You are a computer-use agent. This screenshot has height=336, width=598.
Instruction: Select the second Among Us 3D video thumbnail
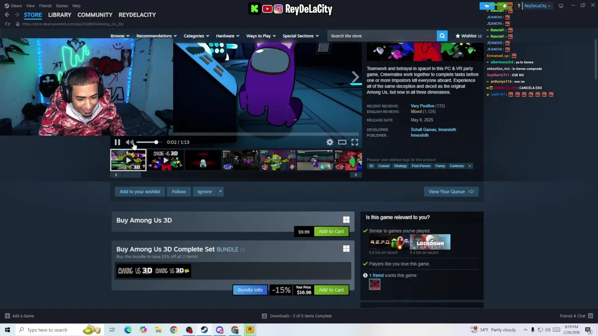(165, 160)
